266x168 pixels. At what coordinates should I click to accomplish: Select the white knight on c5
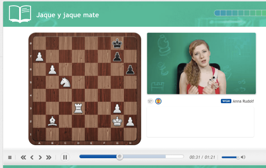pyautogui.click(x=65, y=82)
